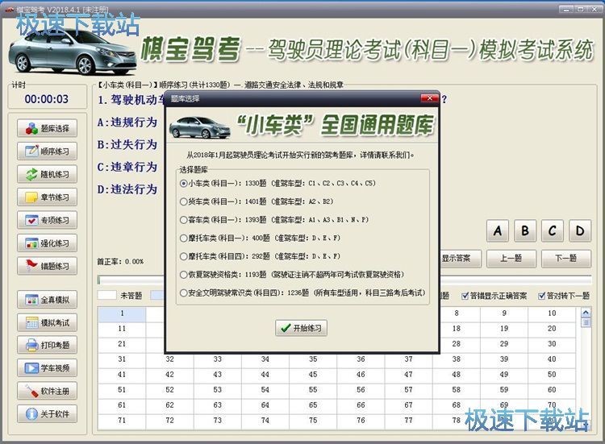Image resolution: width=605 pixels, height=444 pixels.
Task: Choose 摩托车类(科目四) question bank
Action: click(184, 256)
